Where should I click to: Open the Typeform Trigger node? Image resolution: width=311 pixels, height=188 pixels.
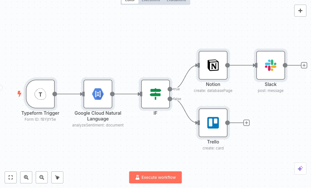point(40,94)
